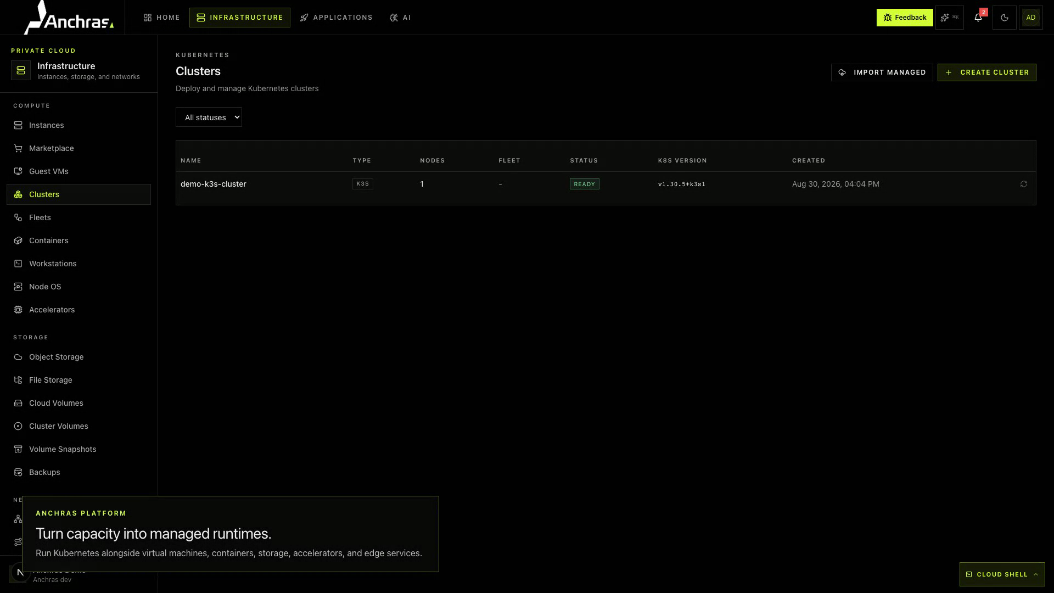Open the AI tab
The image size is (1054, 593).
pos(400,18)
